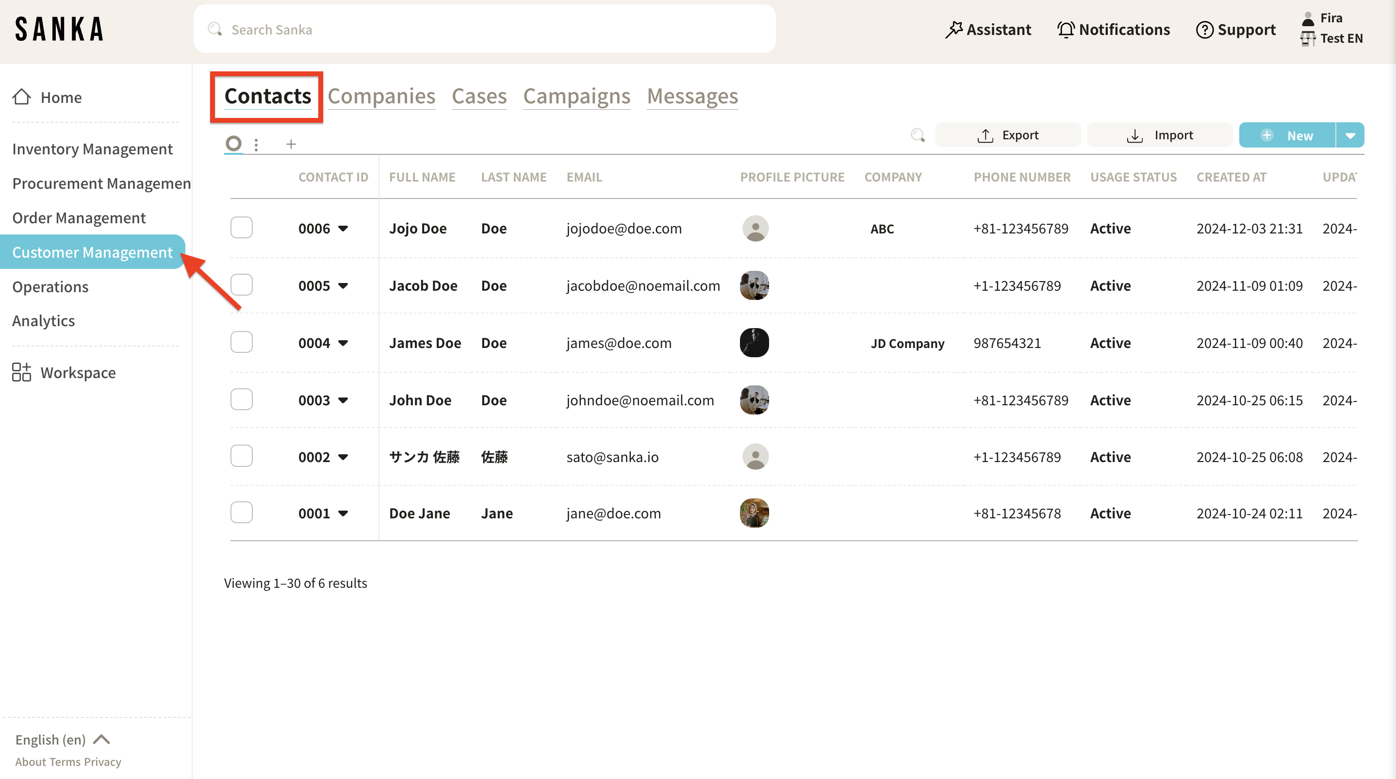Click the table search magnifier icon
The width and height of the screenshot is (1396, 779).
(918, 135)
